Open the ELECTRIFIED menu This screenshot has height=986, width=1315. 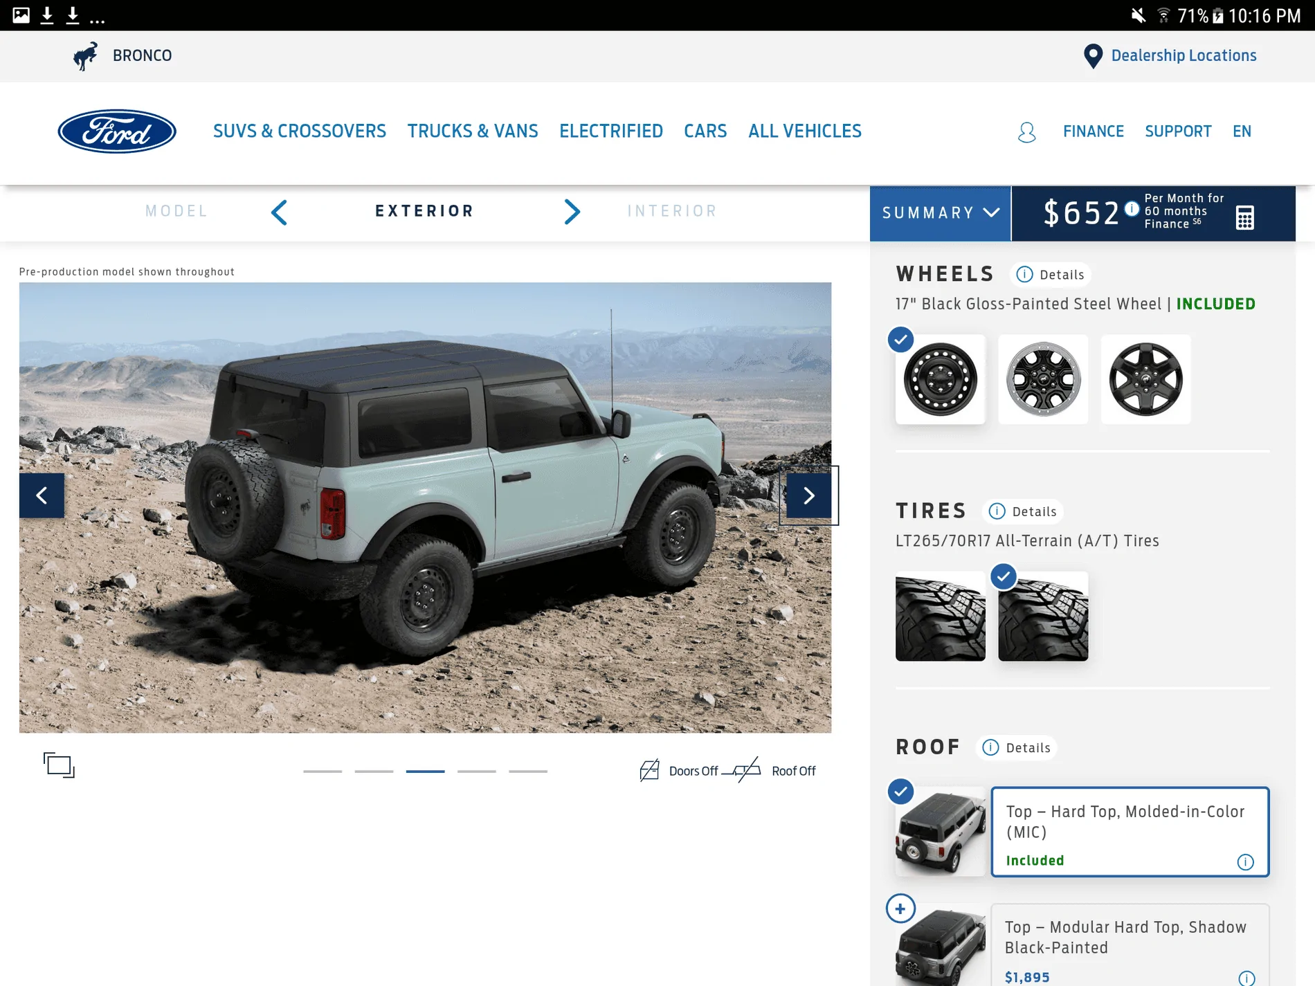point(611,131)
